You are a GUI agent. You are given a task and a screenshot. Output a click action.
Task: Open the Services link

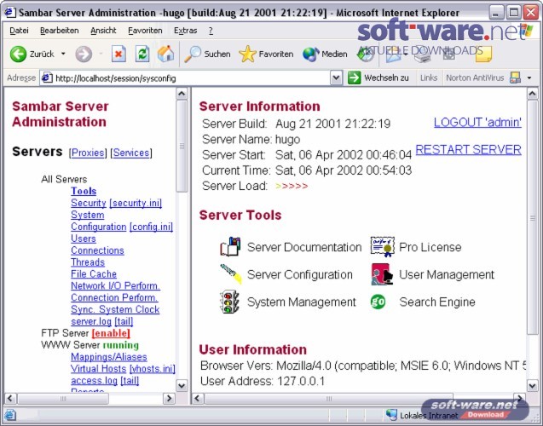coord(131,153)
